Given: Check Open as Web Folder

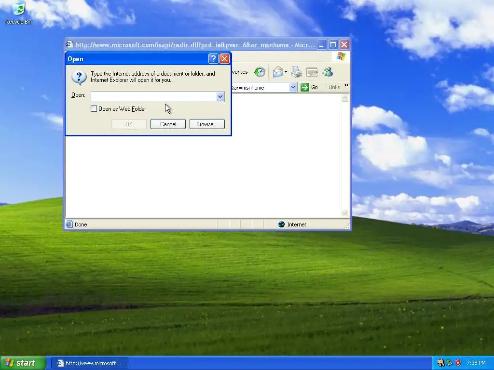Looking at the screenshot, I should (94, 109).
